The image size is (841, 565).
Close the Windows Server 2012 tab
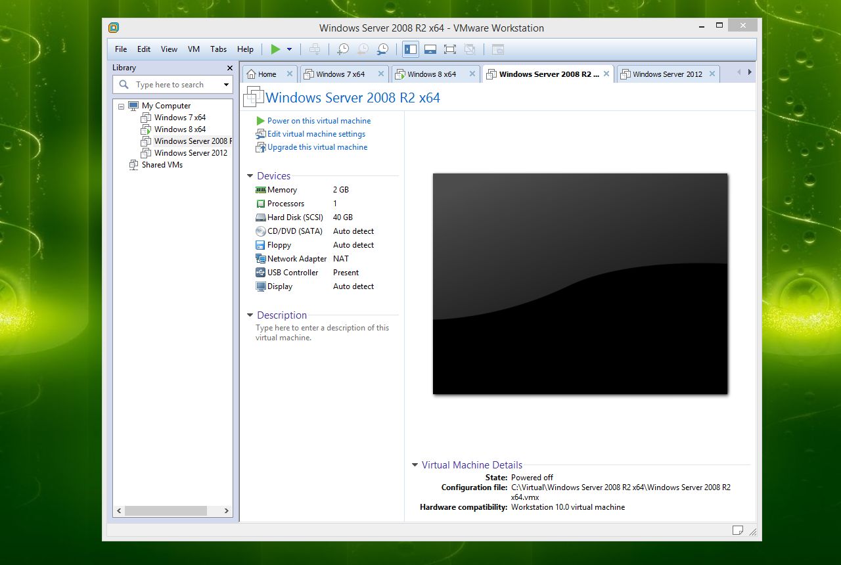point(713,74)
